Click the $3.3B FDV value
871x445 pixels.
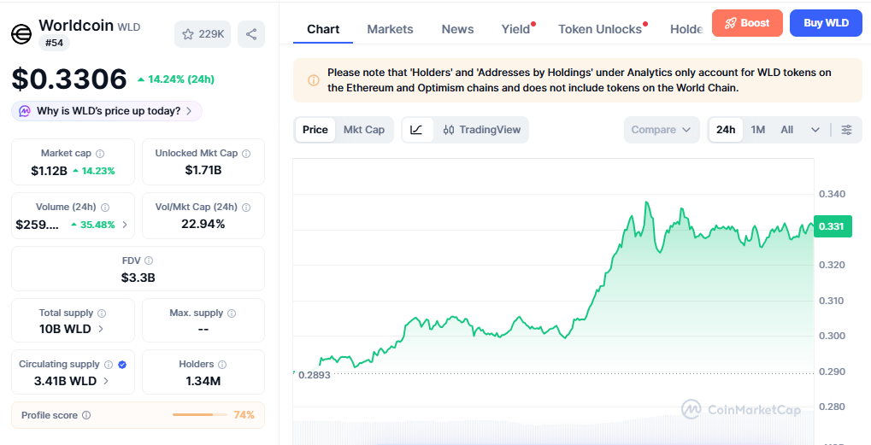pyautogui.click(x=138, y=278)
